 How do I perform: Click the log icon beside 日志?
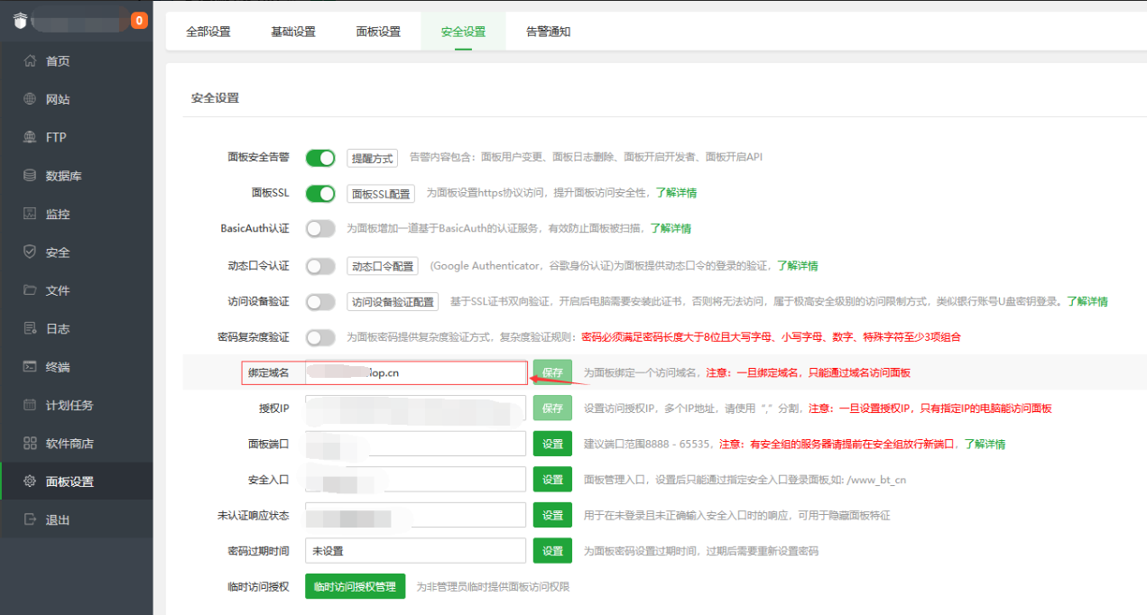(30, 328)
